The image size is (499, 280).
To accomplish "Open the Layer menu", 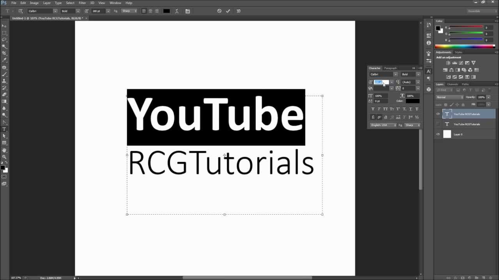I will 47,3.
